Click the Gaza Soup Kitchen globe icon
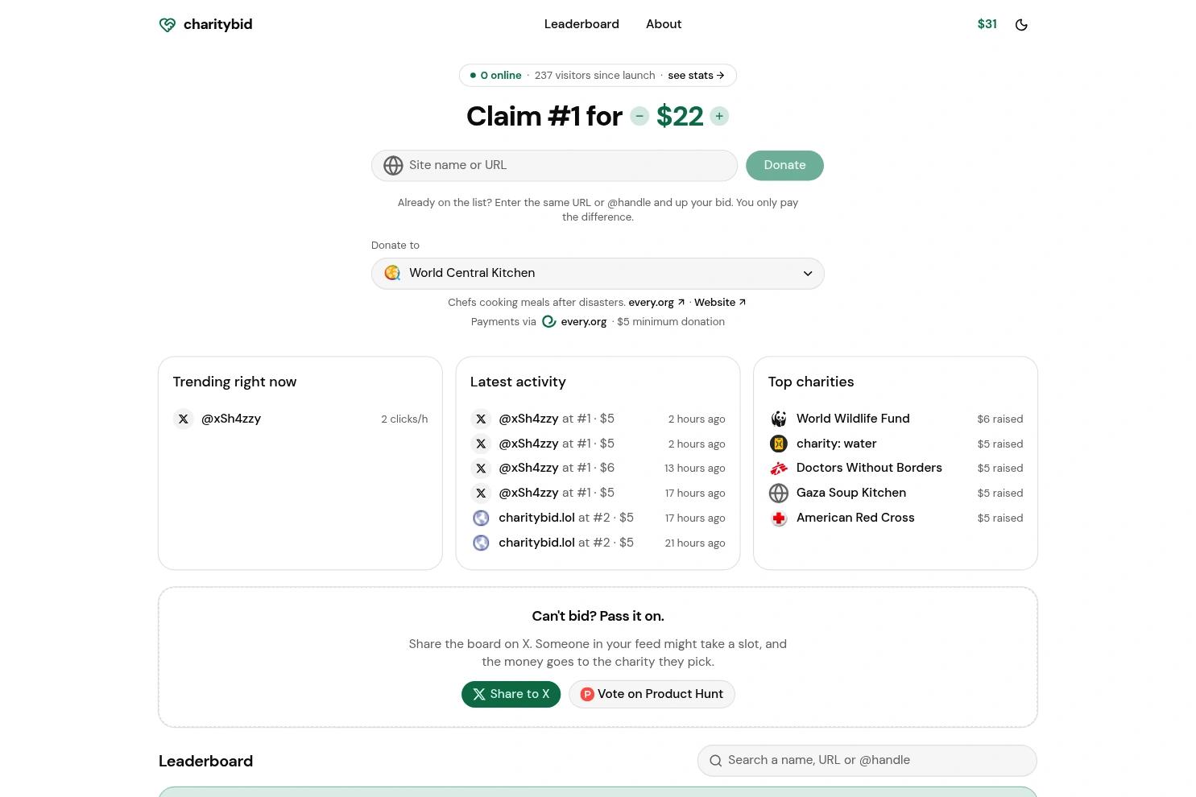This screenshot has width=1196, height=797. point(779,493)
